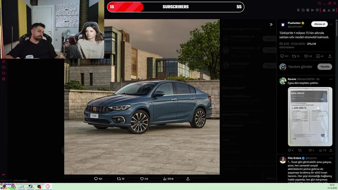
Task: View analytics 7 B on Kerem's reply
Action: [322, 150]
